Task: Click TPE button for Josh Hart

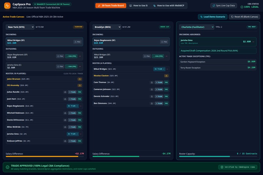Action: click(x=80, y=99)
